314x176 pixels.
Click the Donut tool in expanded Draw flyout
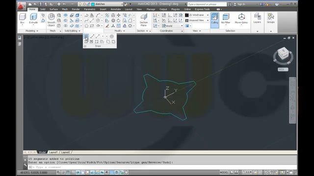(x=112, y=36)
